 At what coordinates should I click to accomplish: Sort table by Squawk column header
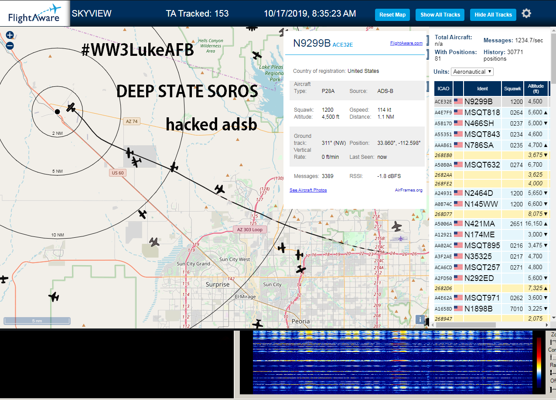coord(512,89)
